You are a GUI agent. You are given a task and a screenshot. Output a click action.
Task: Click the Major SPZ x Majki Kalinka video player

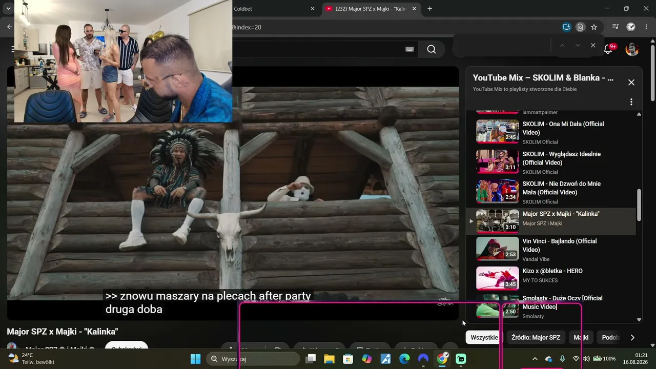coord(233,193)
